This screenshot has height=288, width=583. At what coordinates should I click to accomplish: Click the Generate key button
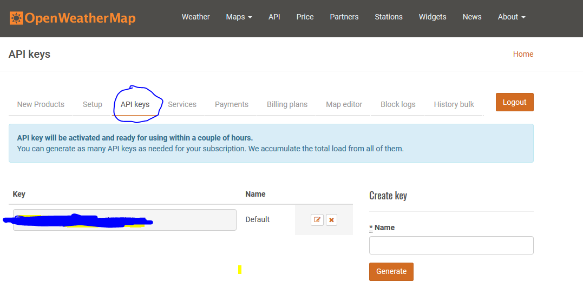click(x=391, y=272)
